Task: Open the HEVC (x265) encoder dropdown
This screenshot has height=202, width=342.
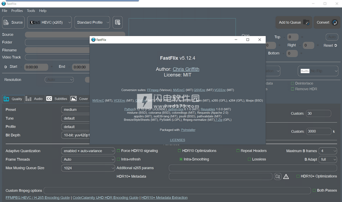Action: coord(49,22)
